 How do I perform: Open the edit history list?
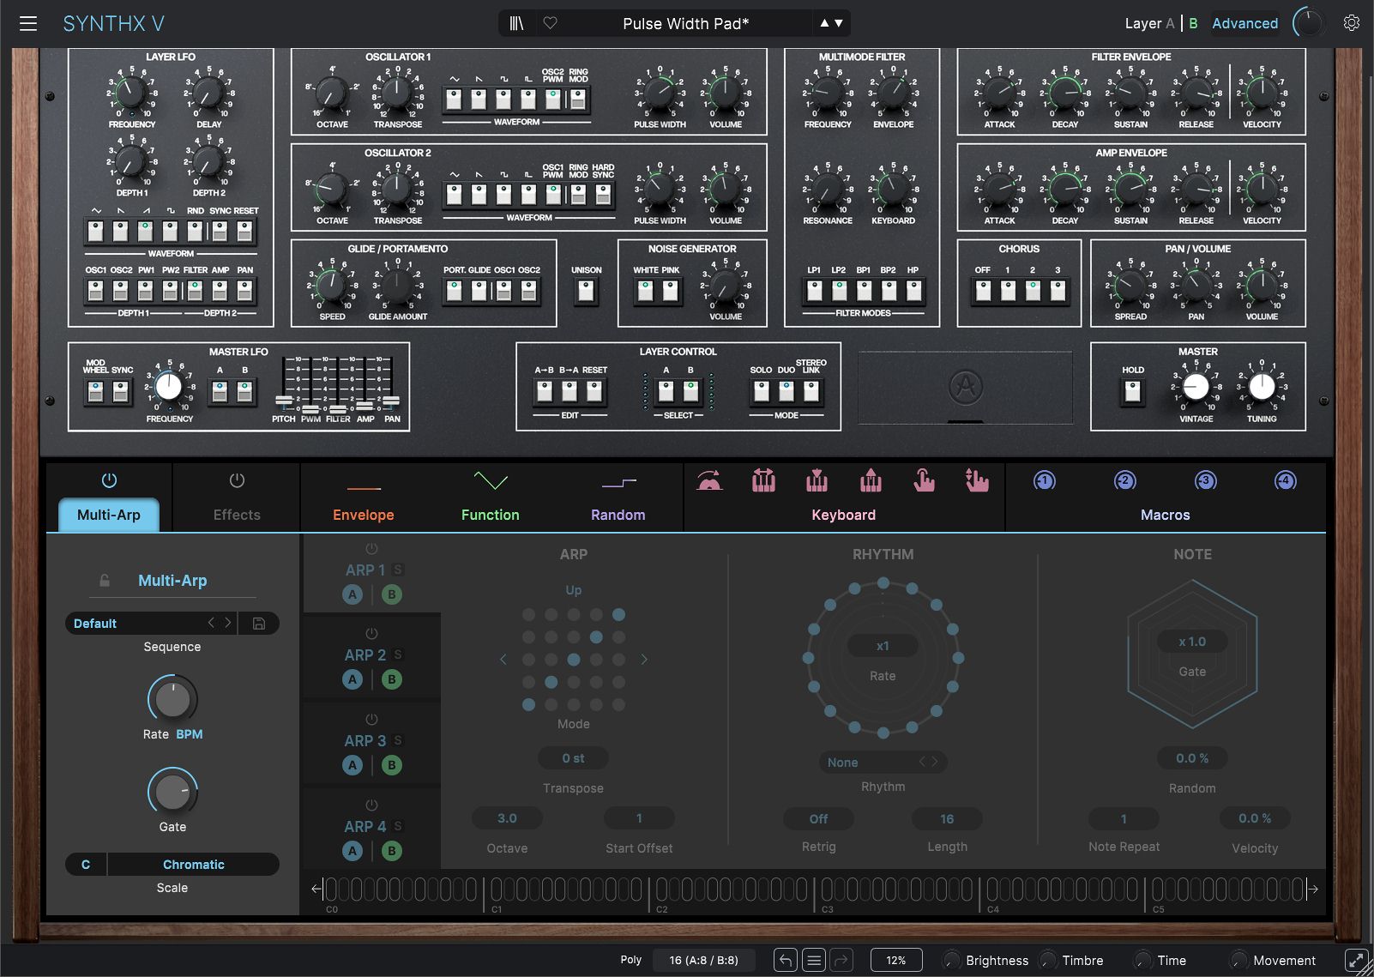(x=814, y=960)
